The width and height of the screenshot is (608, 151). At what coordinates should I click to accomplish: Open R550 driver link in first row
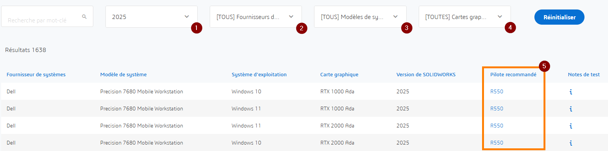point(496,91)
